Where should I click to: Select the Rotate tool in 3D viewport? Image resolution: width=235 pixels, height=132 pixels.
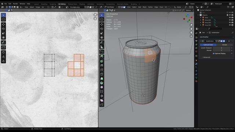click(x=102, y=29)
